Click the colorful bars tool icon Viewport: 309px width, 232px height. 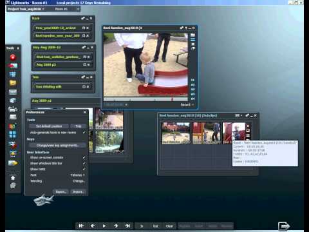(x=13, y=126)
